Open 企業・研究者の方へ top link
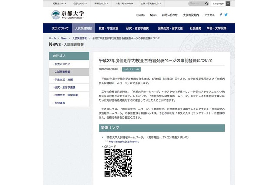This screenshot has height=185, width=278. pyautogui.click(x=151, y=3)
